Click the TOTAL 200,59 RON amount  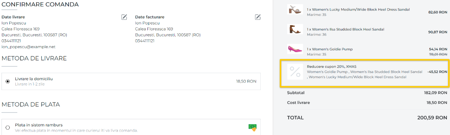(x=432, y=118)
